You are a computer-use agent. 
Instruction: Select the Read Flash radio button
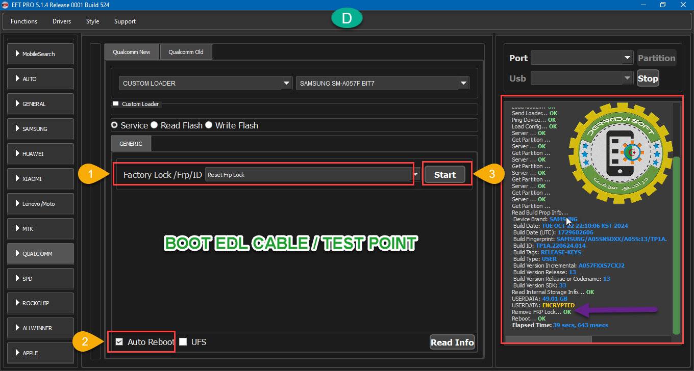click(x=154, y=125)
